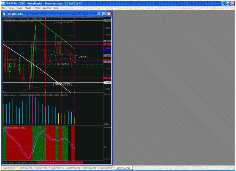Switch to the GBPJPY,H1 chart tab
The image size is (236, 171).
tap(42, 168)
